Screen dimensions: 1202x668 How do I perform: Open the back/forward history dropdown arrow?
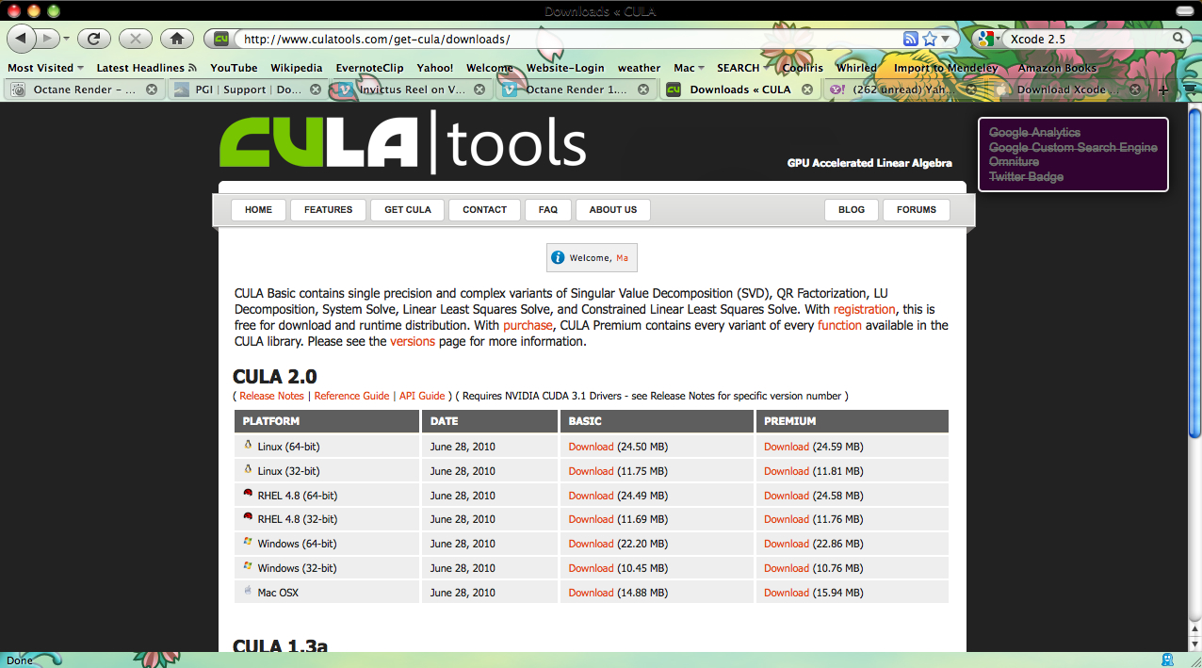(66, 40)
